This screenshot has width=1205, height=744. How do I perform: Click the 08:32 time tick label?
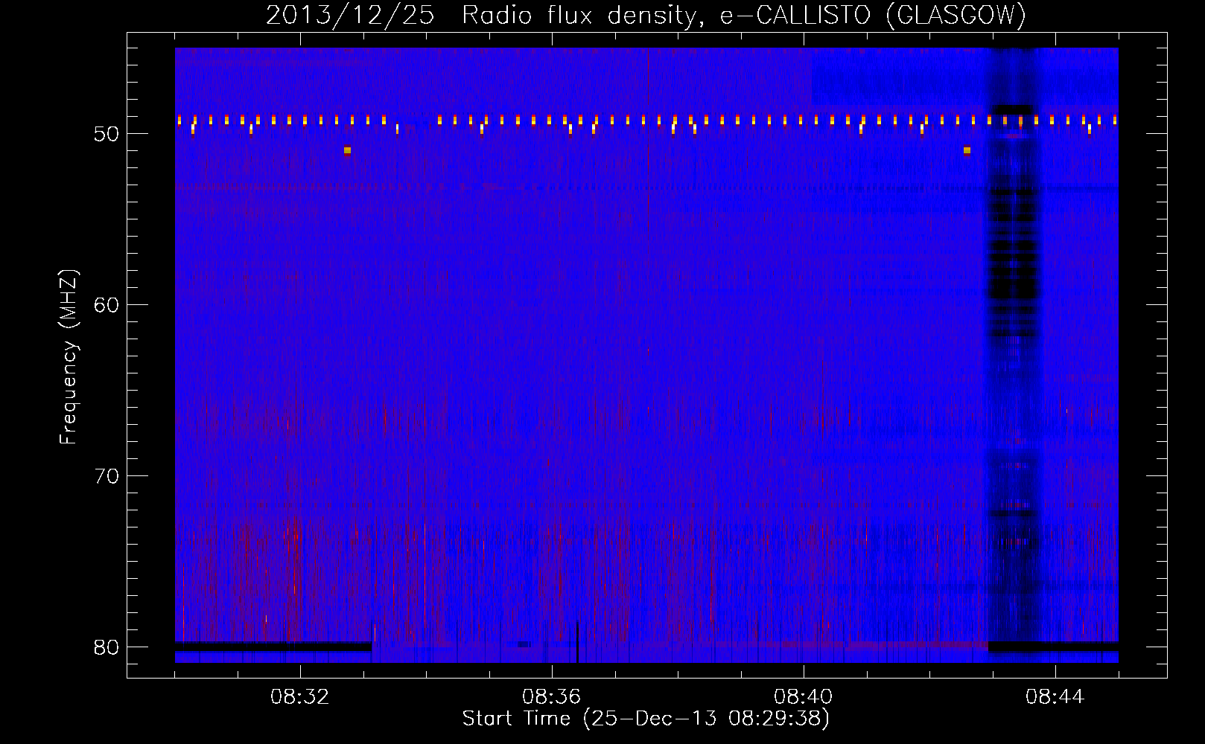click(299, 697)
